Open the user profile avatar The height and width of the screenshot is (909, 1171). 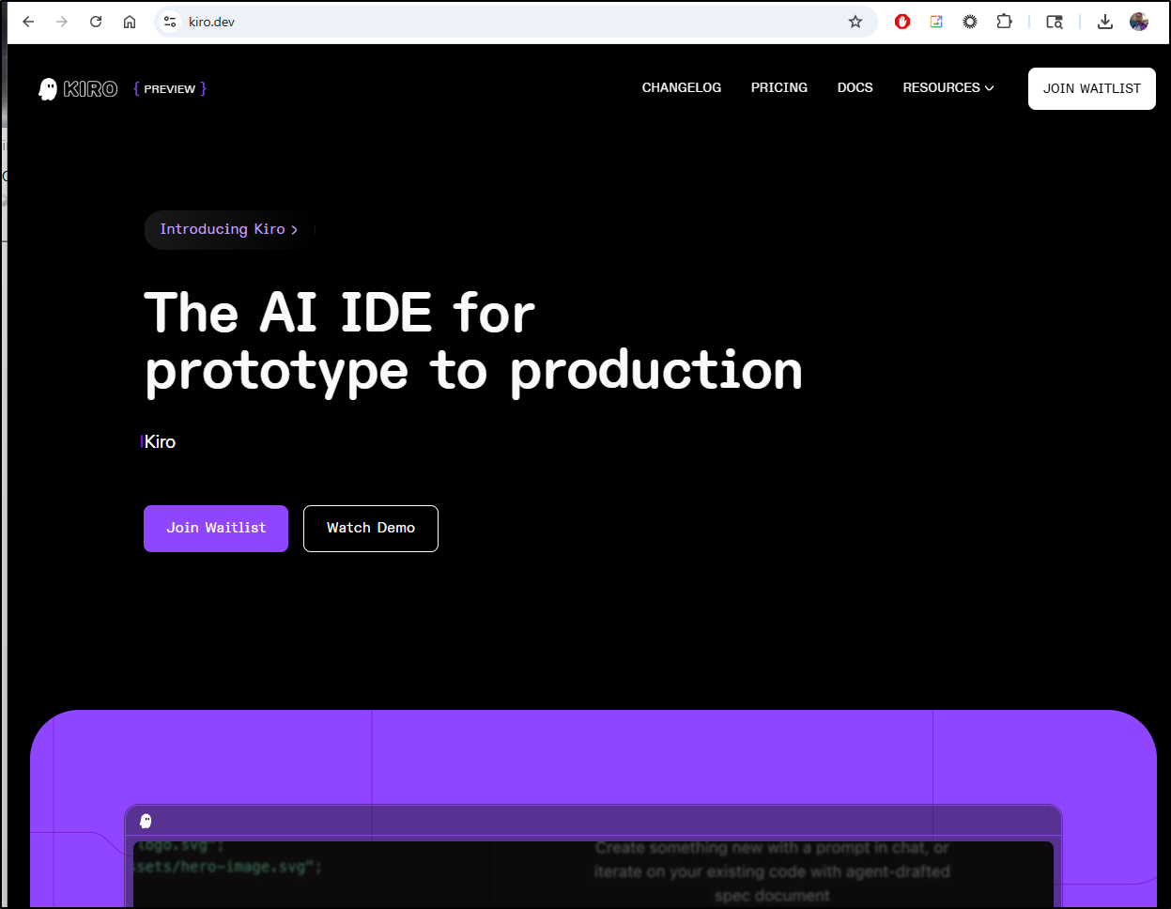1139,22
